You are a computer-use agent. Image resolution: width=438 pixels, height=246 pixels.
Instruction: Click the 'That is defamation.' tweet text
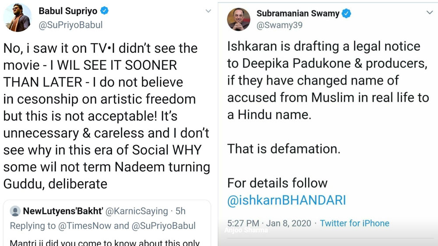pos(283,149)
